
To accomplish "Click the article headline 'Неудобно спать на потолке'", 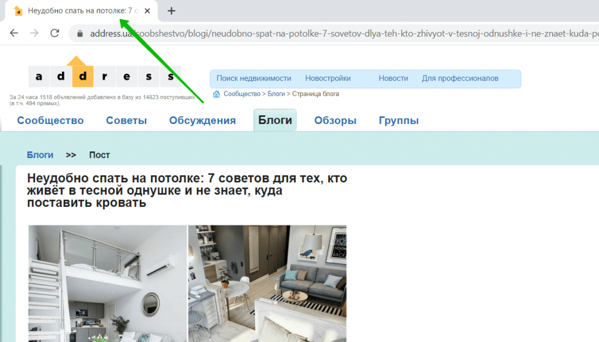I will [187, 190].
